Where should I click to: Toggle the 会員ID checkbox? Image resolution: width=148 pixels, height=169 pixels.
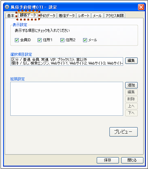point(17,40)
